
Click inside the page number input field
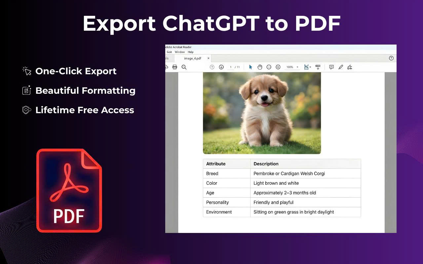(x=231, y=67)
